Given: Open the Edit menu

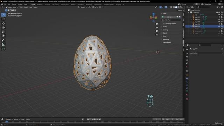Looking at the screenshot, I should 9,4.
